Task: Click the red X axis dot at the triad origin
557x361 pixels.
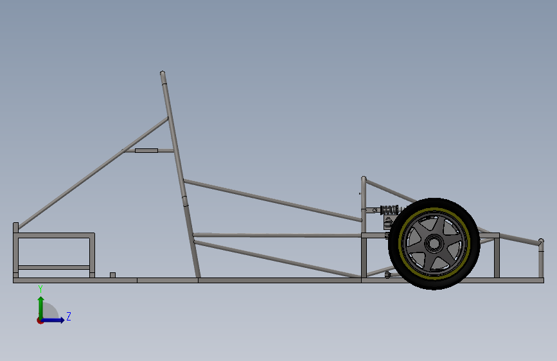Action: click(x=40, y=321)
